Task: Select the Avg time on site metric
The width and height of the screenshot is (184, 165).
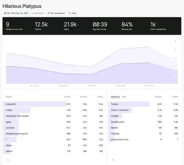Action: click(x=100, y=26)
